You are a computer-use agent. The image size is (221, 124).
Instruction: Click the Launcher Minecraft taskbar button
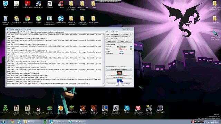77,122
